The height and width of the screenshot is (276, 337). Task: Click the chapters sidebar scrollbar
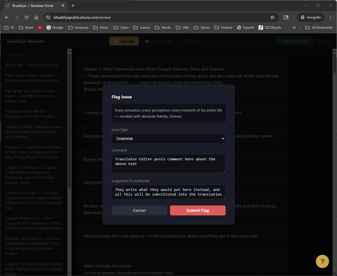[x=70, y=121]
